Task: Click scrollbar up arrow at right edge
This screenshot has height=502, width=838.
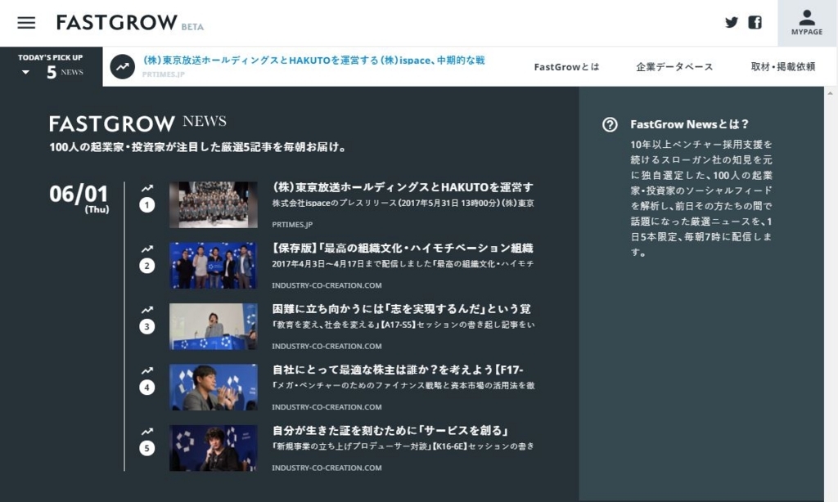Action: 830,93
